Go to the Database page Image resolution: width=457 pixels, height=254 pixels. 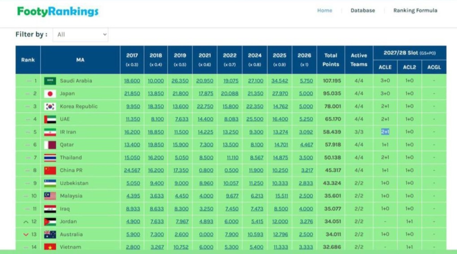pyautogui.click(x=363, y=11)
